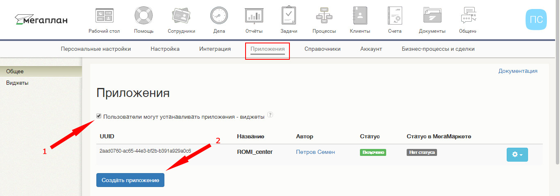Open the Документы folder icon
The width and height of the screenshot is (560, 196).
tap(432, 16)
